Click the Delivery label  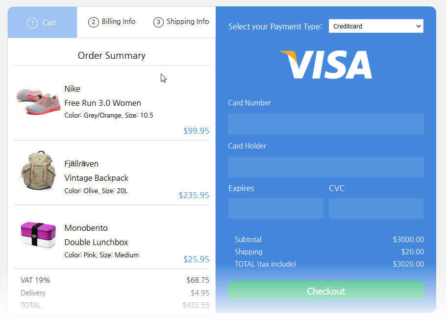point(33,293)
